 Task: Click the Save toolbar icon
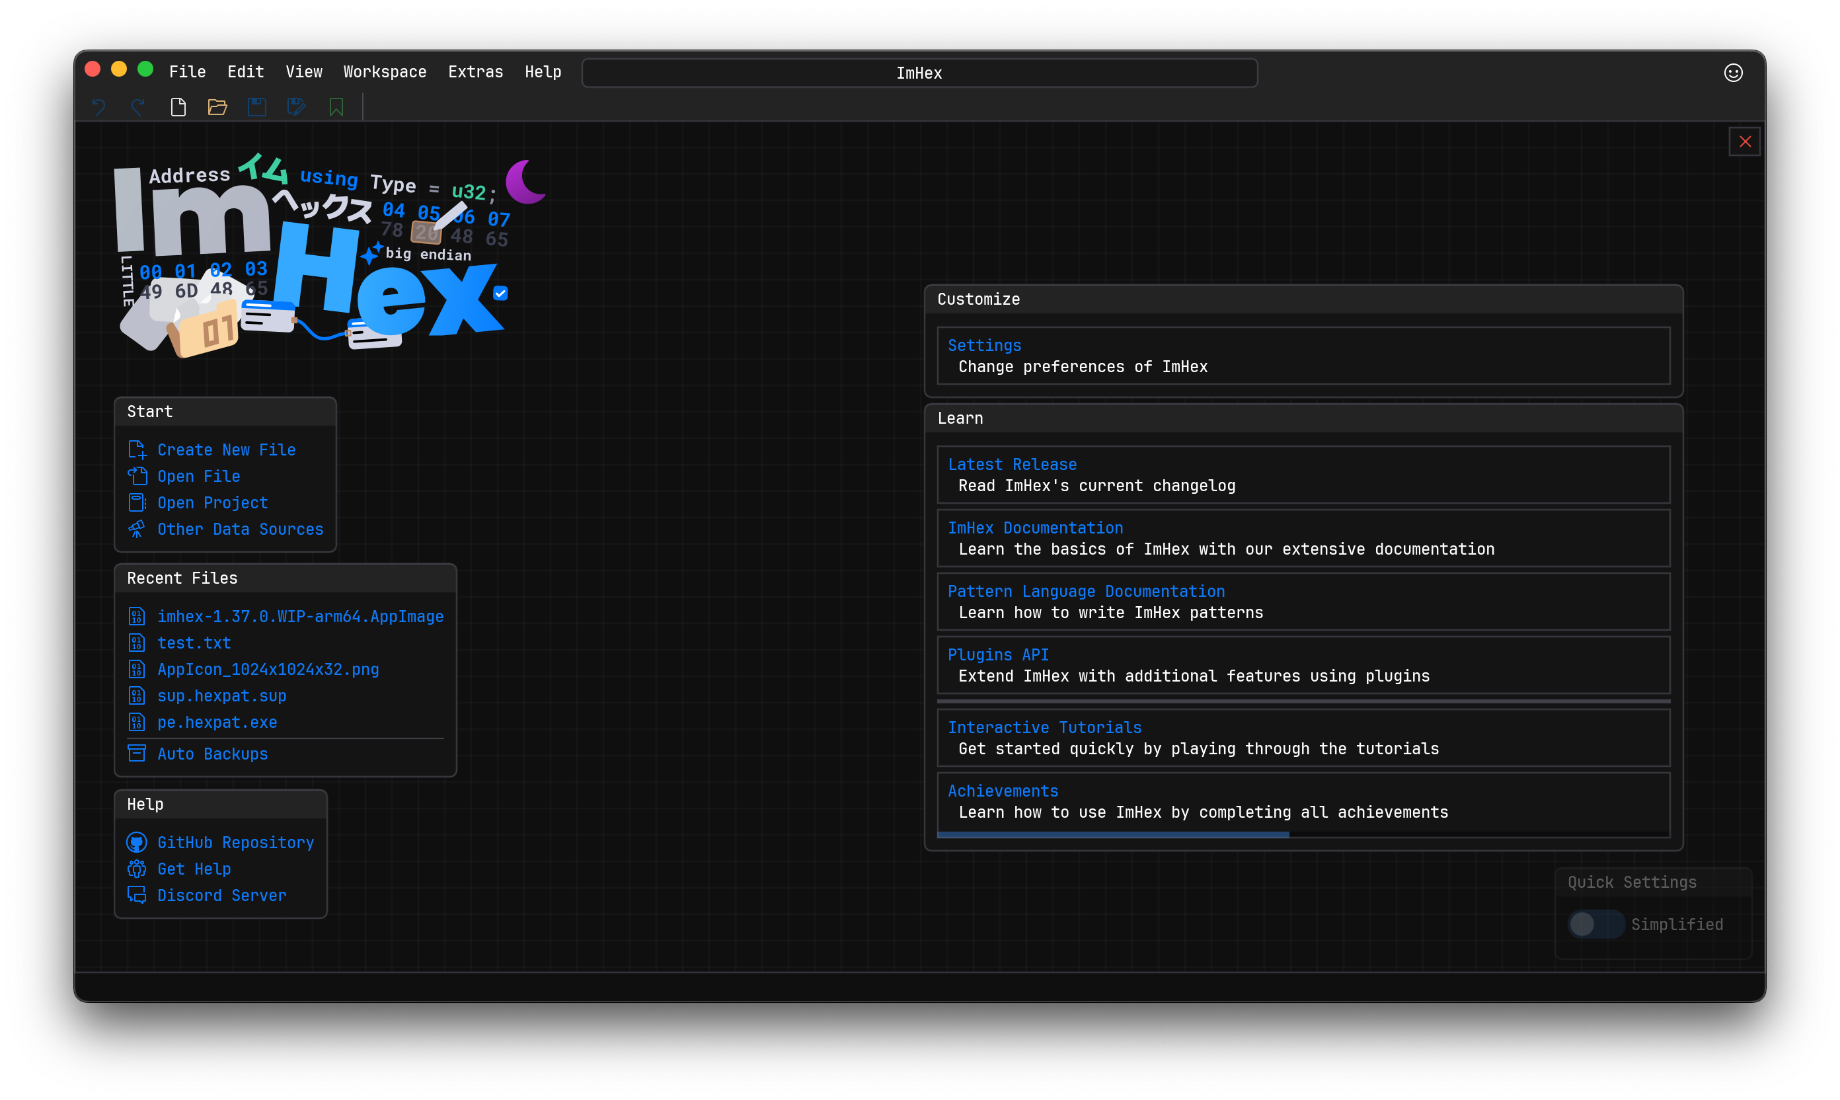(x=257, y=106)
